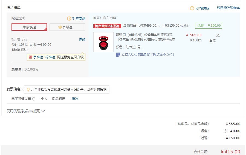The image size is (246, 155).
Task: Click the 商品明细 invoice content text
Action: coord(58,99)
